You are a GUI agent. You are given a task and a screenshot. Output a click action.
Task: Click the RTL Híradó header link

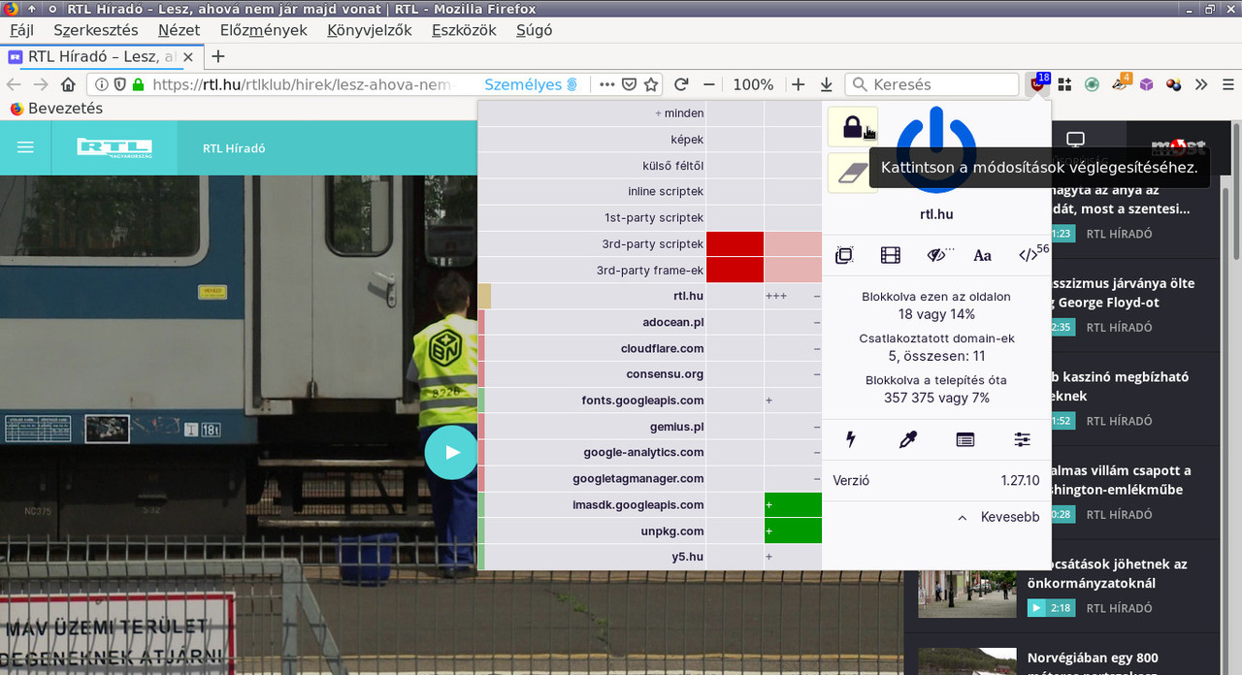click(234, 148)
